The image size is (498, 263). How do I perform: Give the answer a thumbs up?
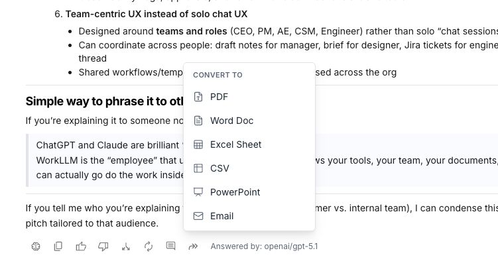(x=81, y=246)
